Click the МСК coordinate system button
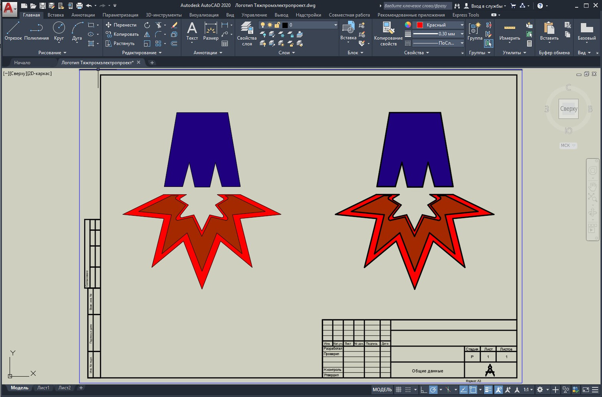 coord(568,145)
